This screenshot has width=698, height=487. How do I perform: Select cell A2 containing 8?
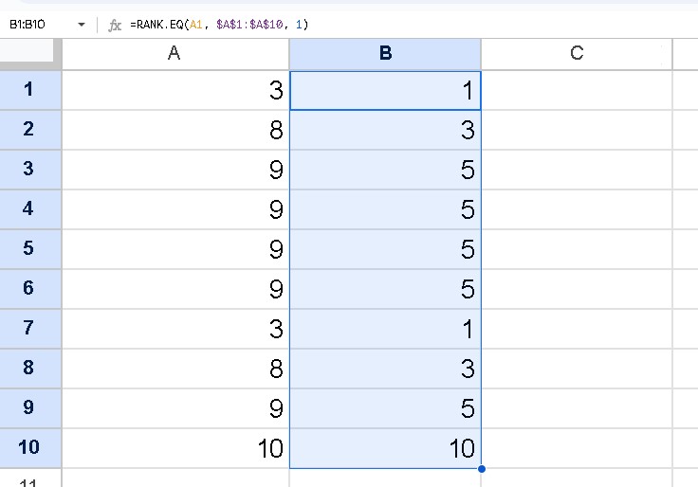coord(174,130)
